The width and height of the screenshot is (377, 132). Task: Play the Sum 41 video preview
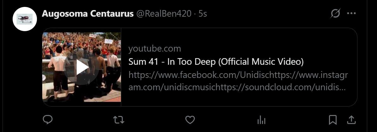pyautogui.click(x=82, y=67)
